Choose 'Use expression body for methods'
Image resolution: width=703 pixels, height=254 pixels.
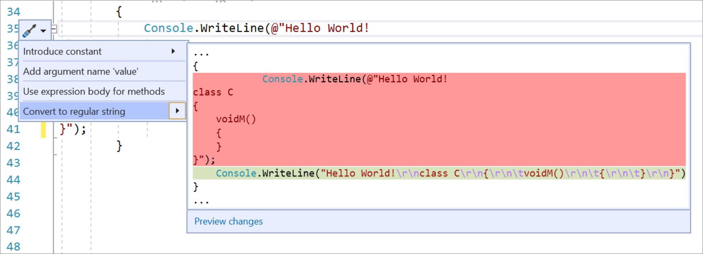[x=94, y=91]
